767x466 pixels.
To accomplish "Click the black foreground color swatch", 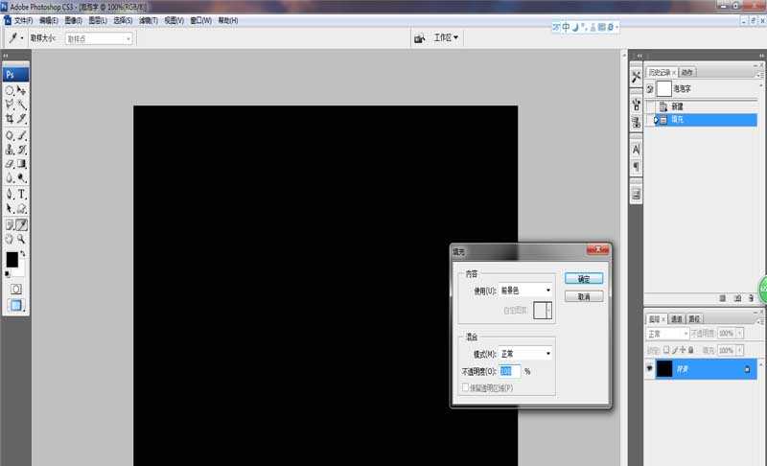I will point(12,260).
